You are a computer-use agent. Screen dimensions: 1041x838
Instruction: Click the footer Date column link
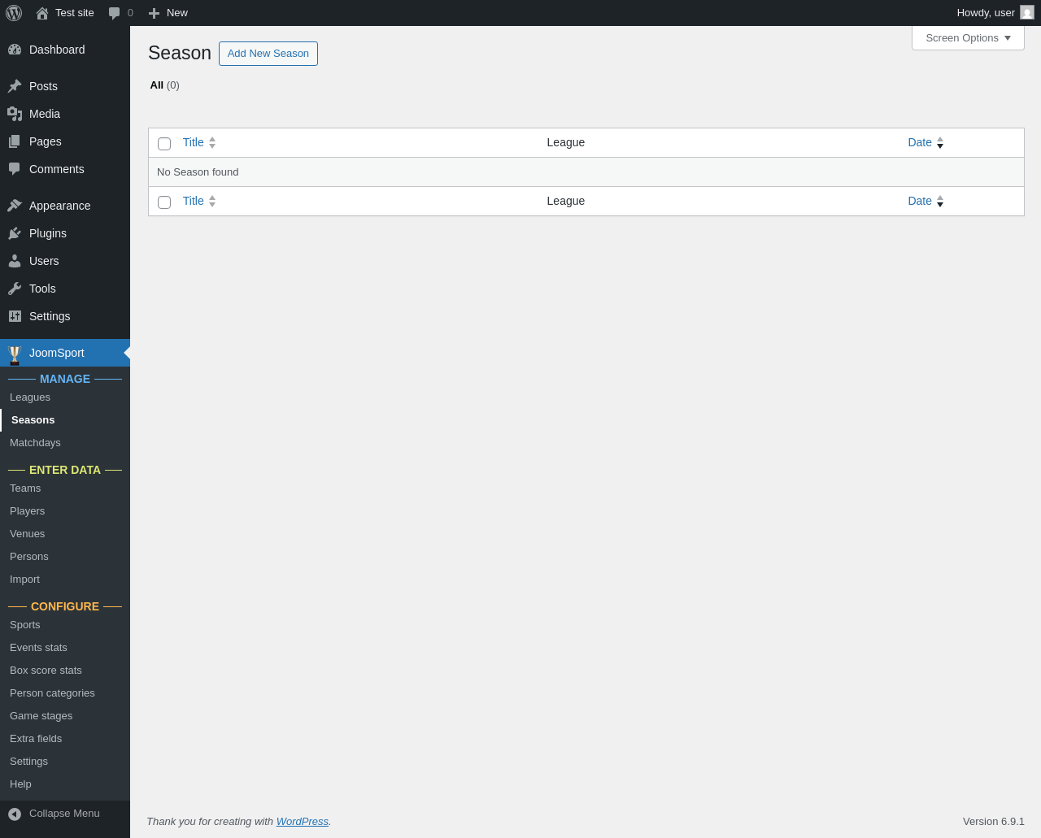pyautogui.click(x=920, y=201)
